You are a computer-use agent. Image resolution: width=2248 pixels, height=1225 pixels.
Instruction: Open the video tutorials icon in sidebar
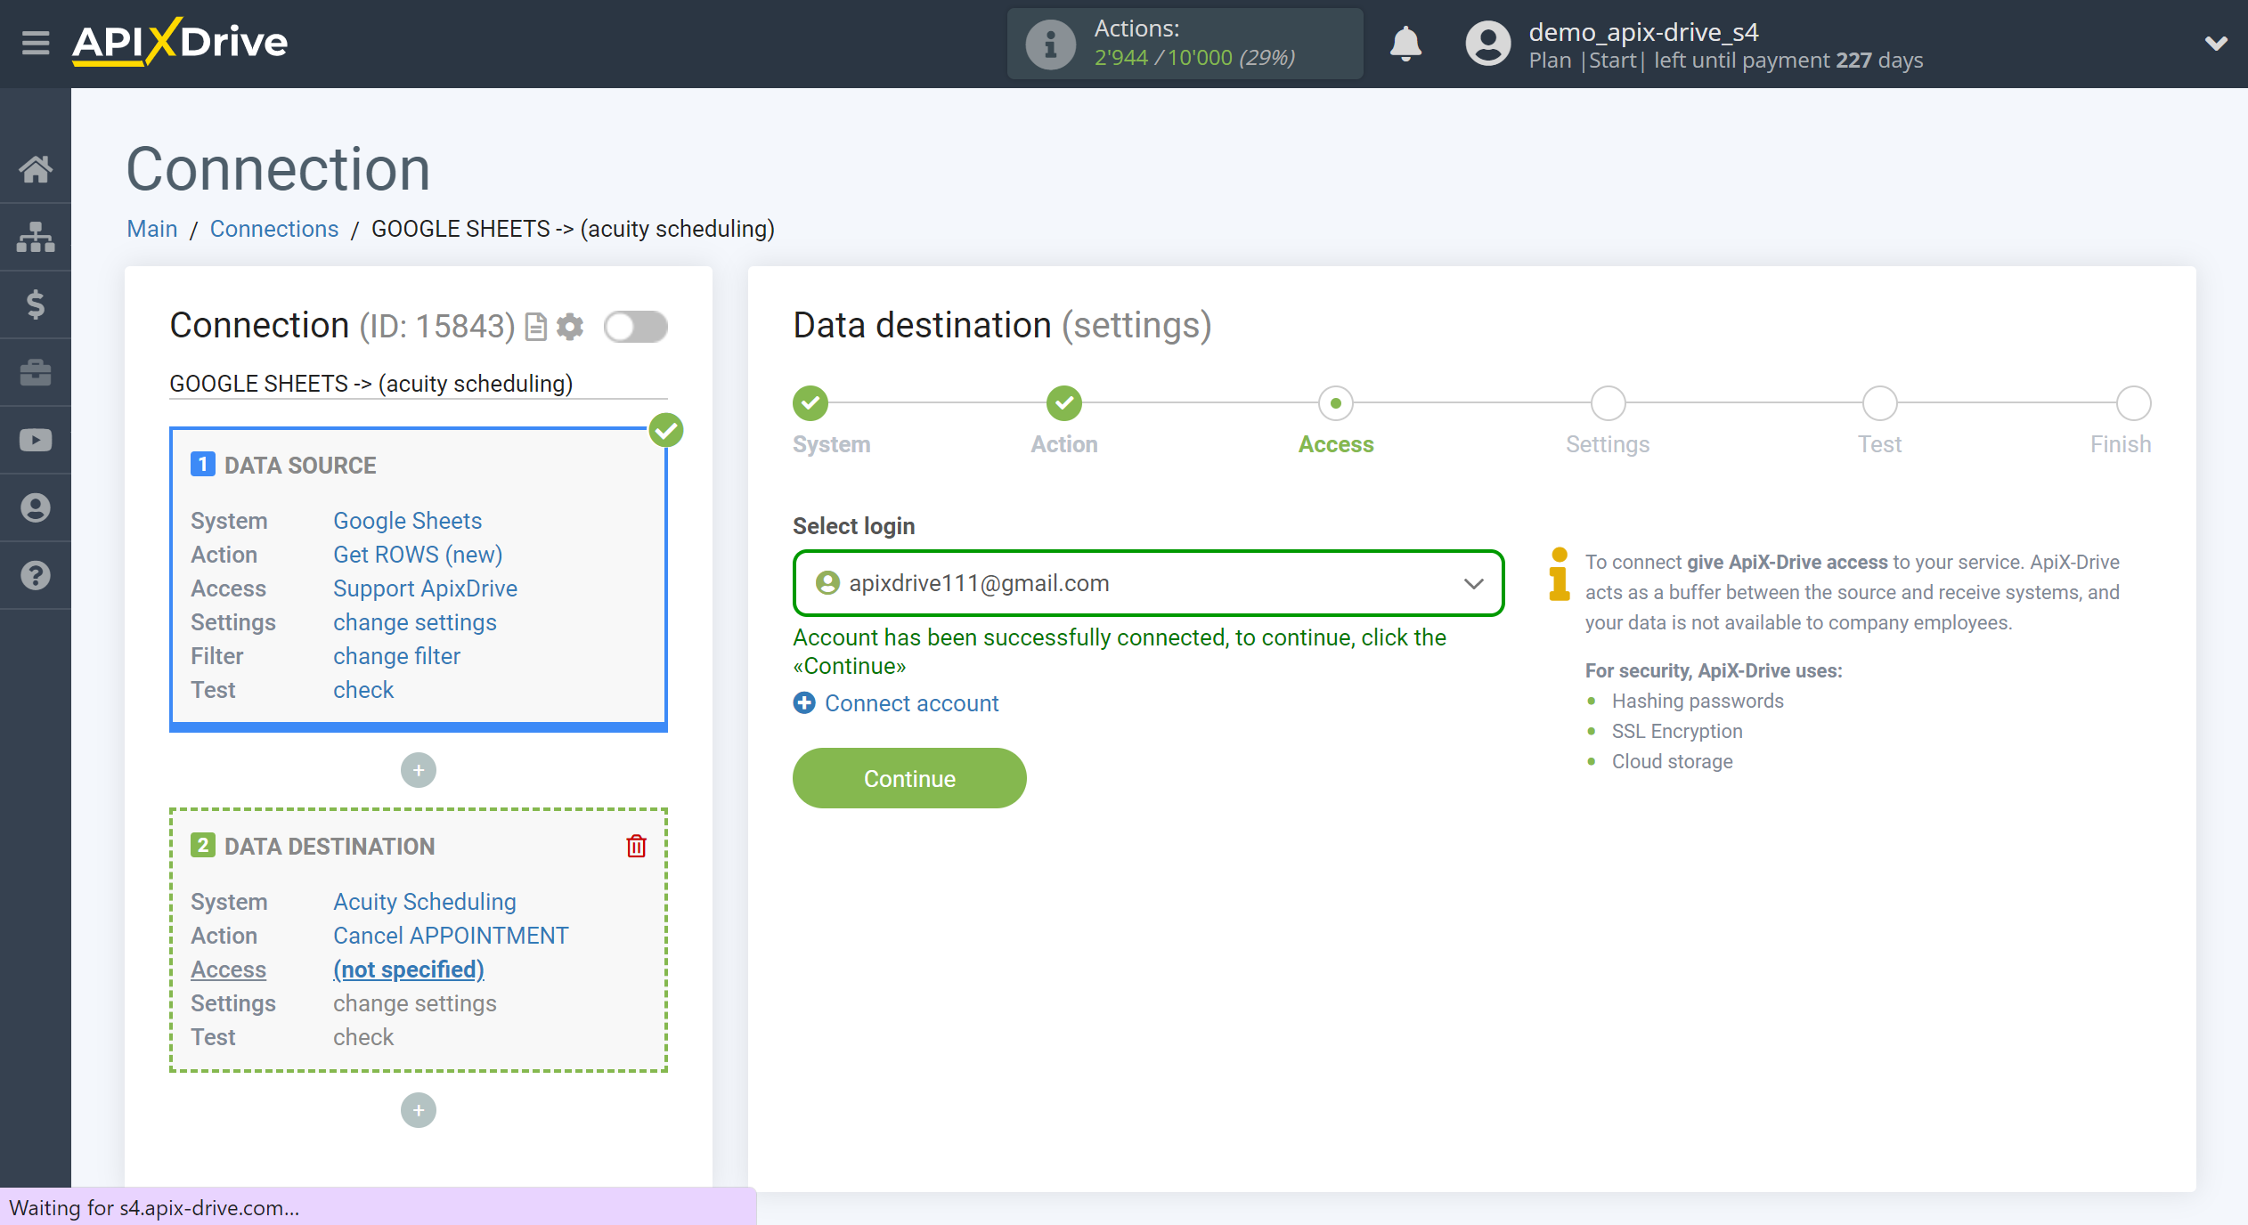click(36, 440)
